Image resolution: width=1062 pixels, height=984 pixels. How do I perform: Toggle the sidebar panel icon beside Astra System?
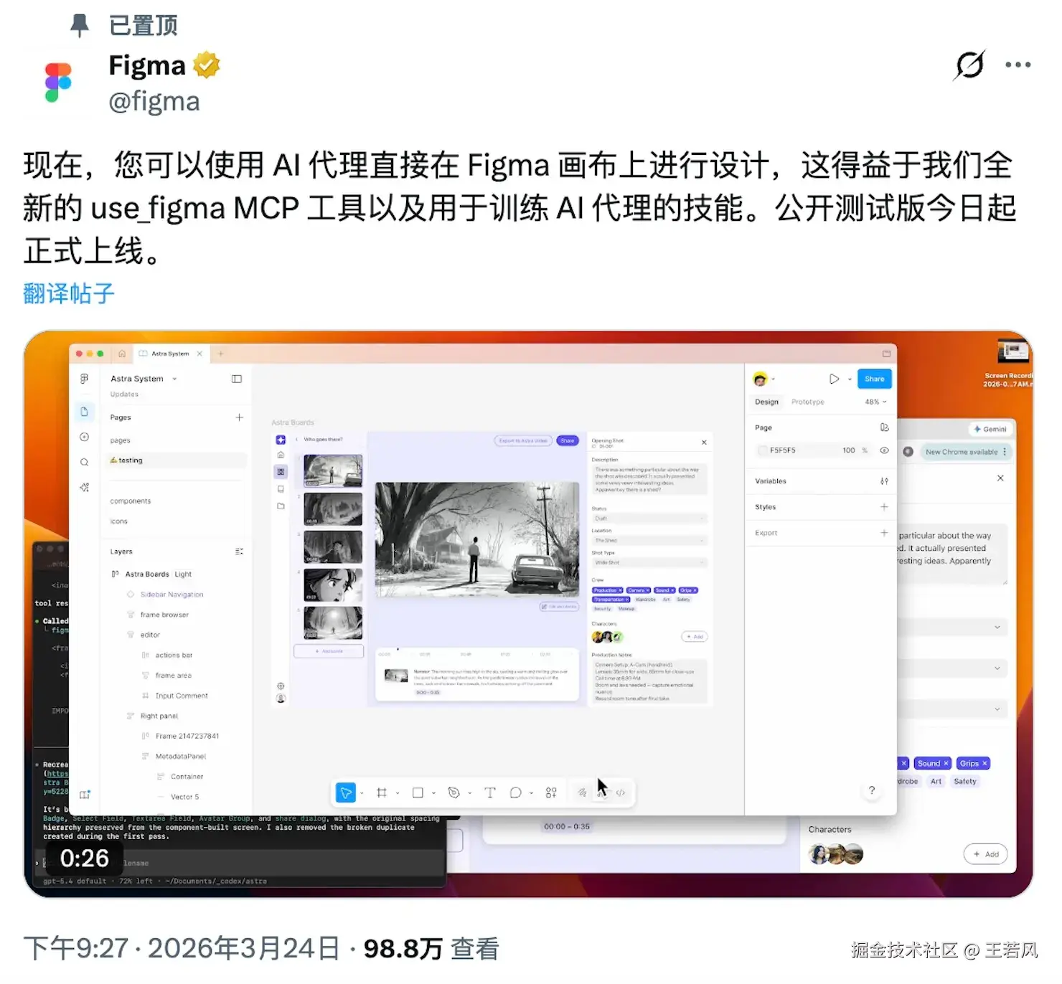coord(237,379)
